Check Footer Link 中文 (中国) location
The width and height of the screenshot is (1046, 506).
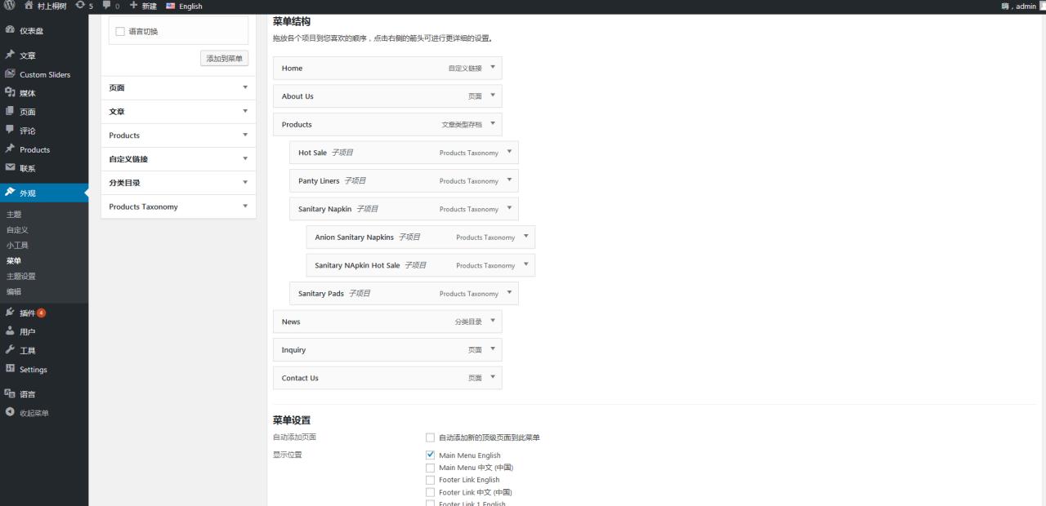click(431, 492)
